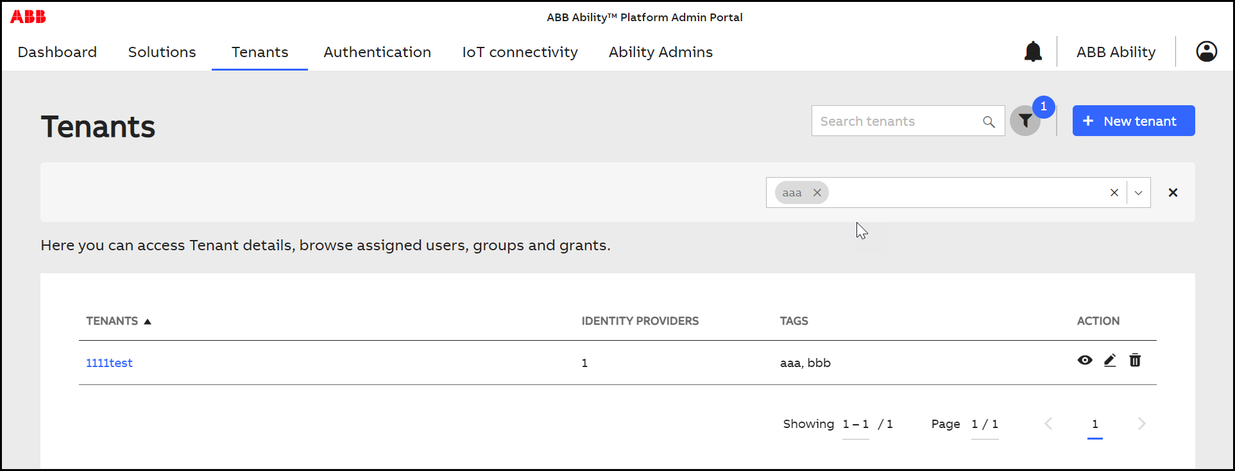The width and height of the screenshot is (1235, 471).
Task: Click the Showing range value 1–1
Action: pos(856,424)
